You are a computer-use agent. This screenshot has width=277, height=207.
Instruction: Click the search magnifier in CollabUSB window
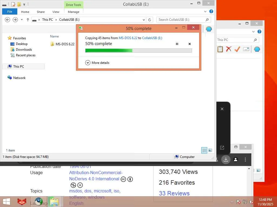(207, 20)
